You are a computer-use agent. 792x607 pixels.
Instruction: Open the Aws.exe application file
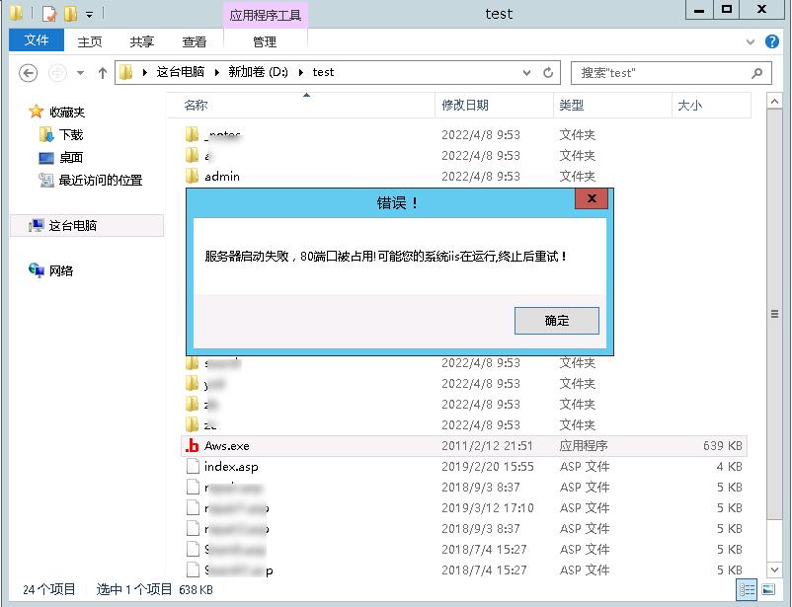pyautogui.click(x=225, y=445)
